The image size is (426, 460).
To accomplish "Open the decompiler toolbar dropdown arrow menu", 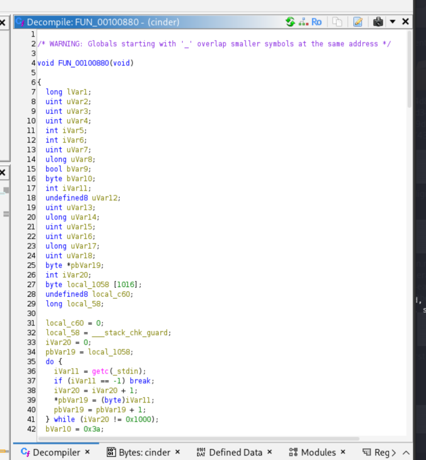I will [x=393, y=22].
